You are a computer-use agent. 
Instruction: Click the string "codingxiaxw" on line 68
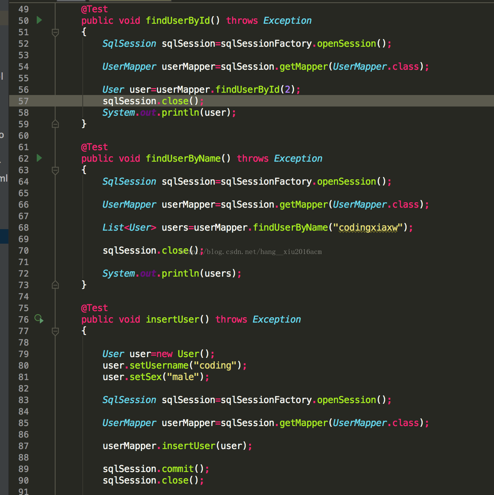[368, 228]
